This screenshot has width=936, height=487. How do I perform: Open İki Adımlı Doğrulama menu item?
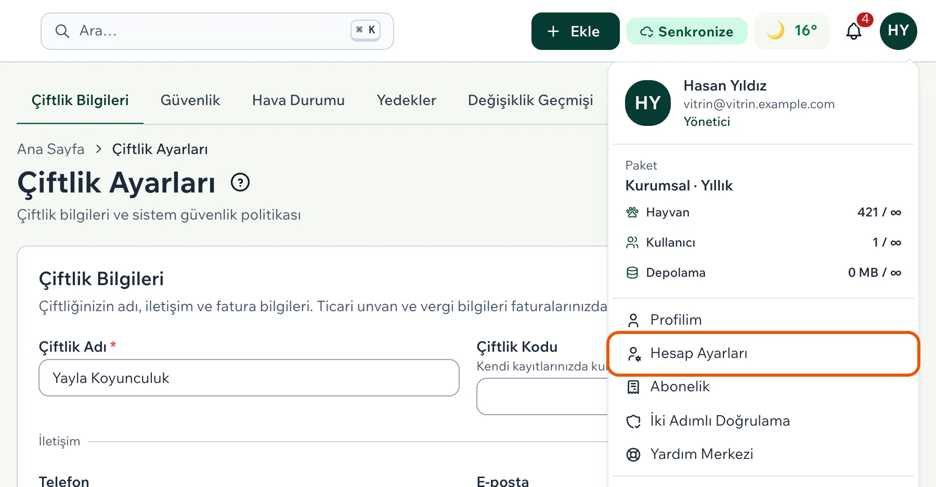(x=763, y=420)
